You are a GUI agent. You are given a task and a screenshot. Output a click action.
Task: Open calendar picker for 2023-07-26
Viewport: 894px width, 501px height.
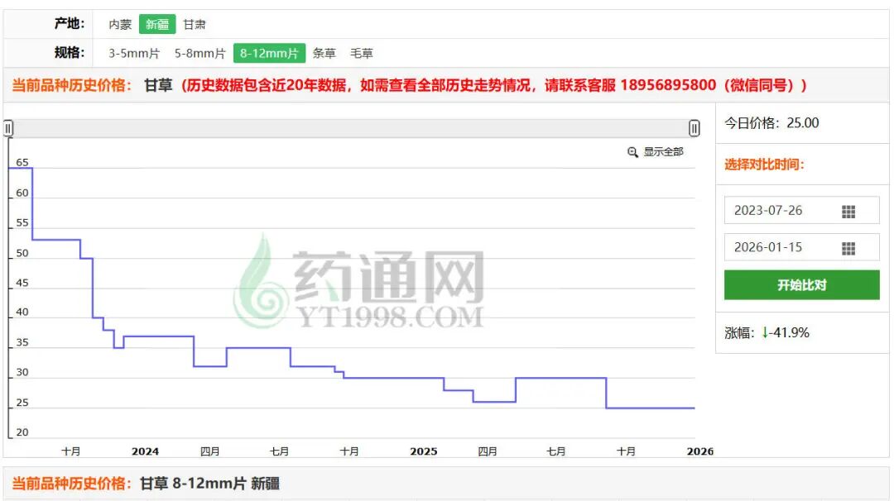point(848,212)
